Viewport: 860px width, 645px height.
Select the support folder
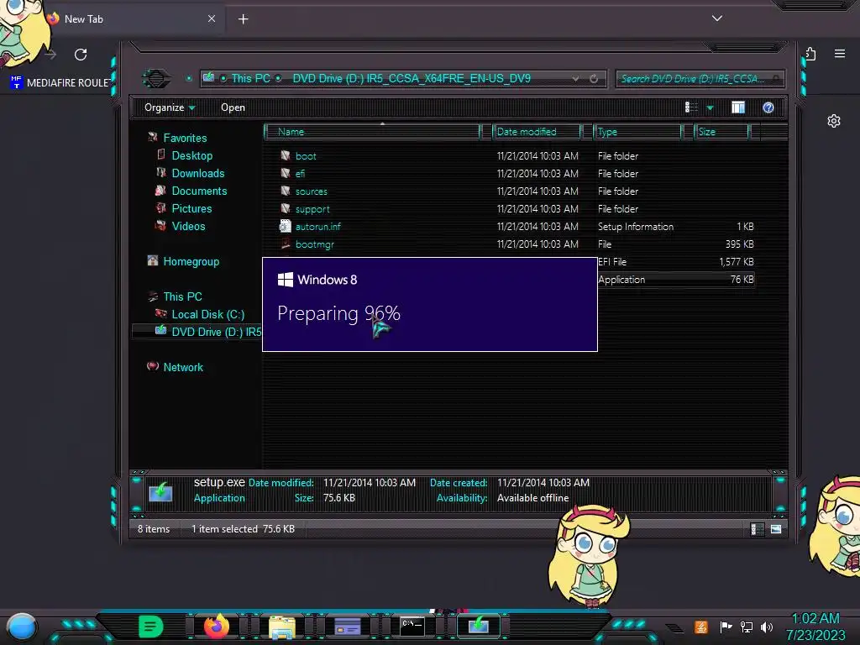[x=312, y=209]
